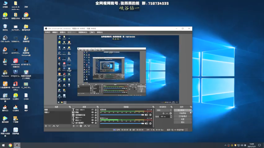The image size is (264, 148).
Task: Open 设置 settings from the controls panel
Action: (182, 119)
